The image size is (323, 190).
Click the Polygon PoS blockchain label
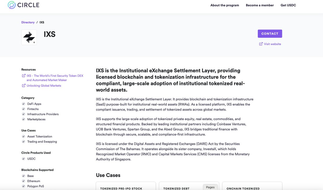[36, 186]
